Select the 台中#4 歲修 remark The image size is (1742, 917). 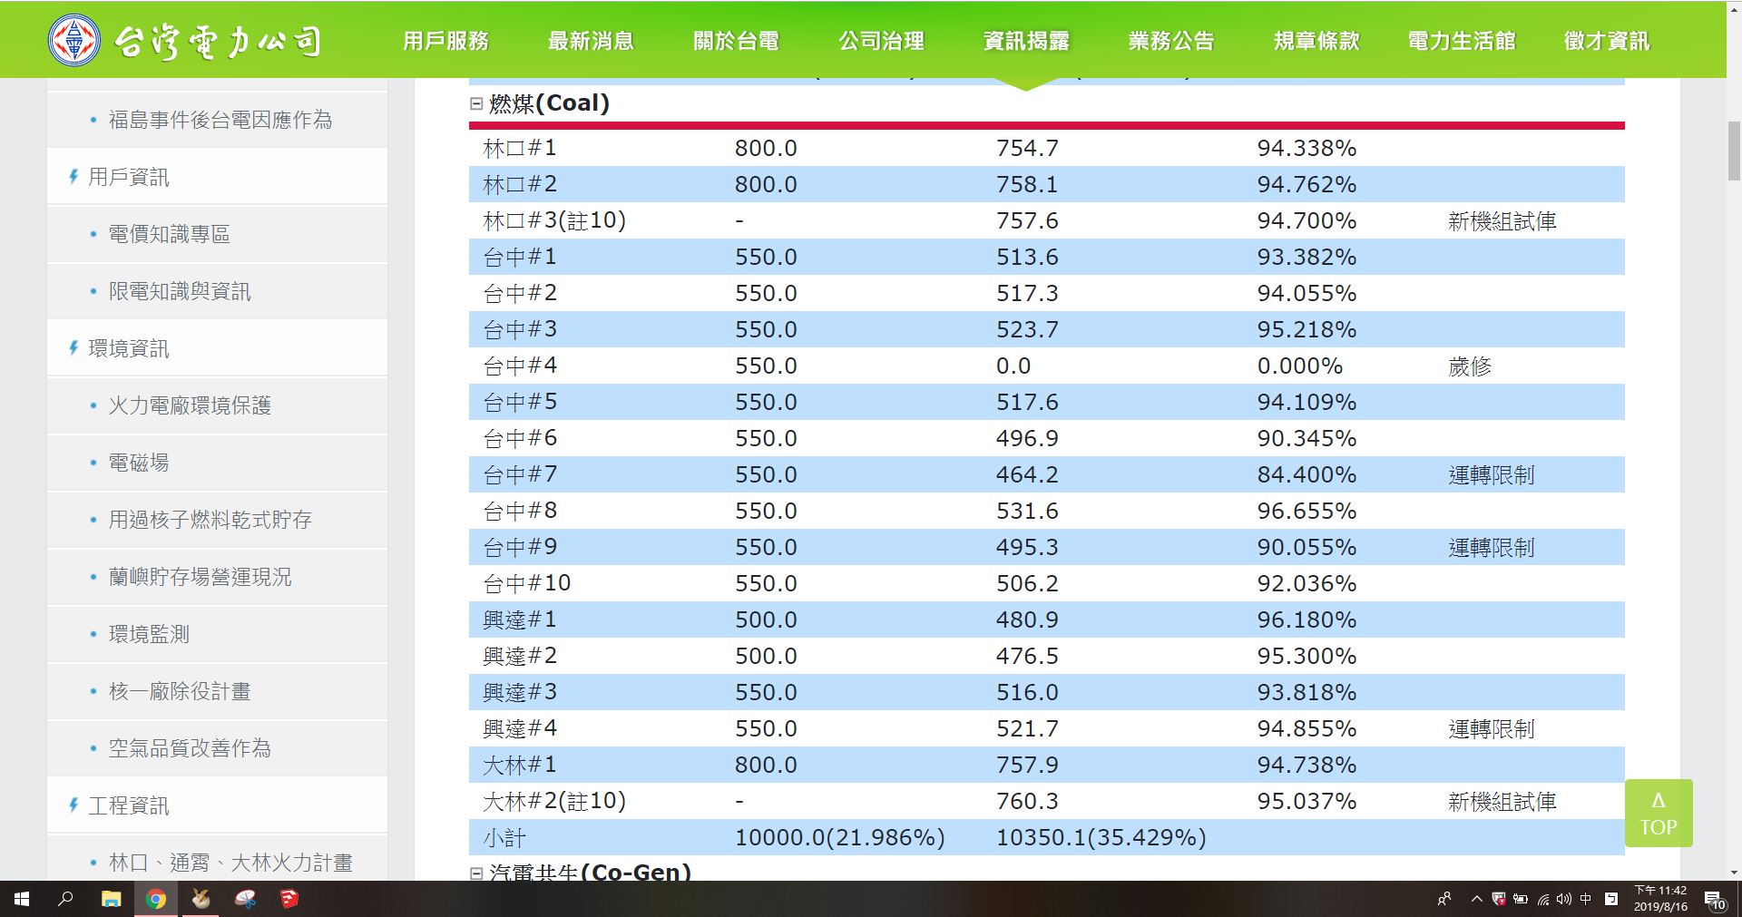coord(1470,366)
